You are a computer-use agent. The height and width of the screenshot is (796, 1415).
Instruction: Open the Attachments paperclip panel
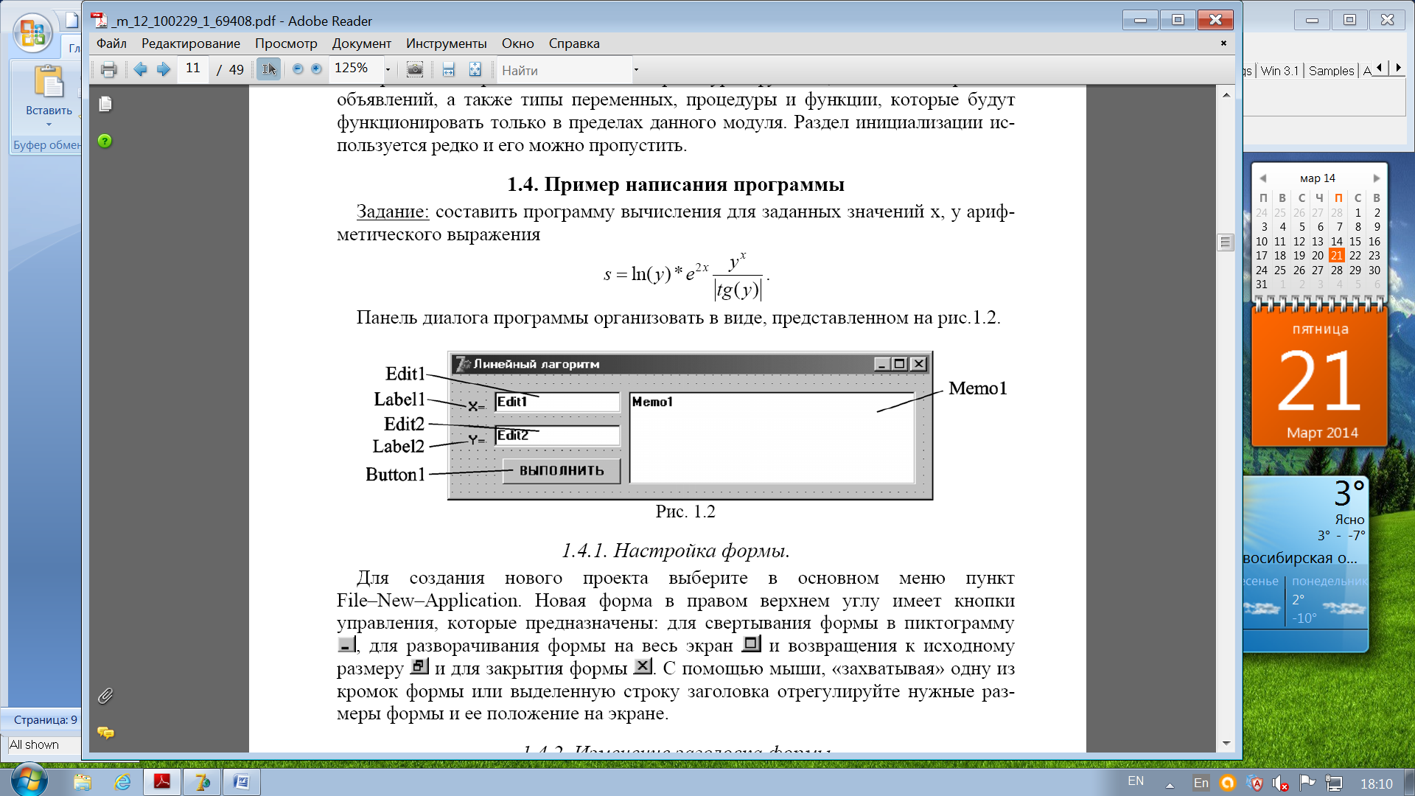point(105,696)
